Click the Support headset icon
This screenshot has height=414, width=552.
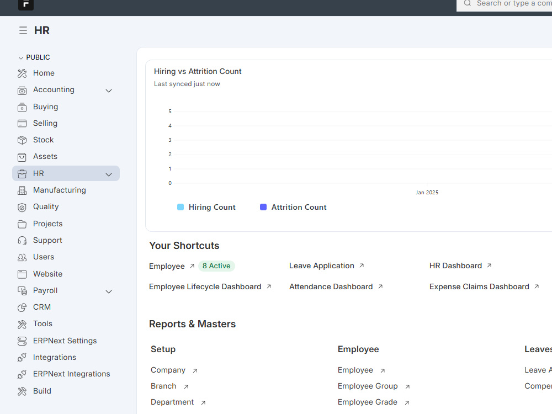(22, 241)
